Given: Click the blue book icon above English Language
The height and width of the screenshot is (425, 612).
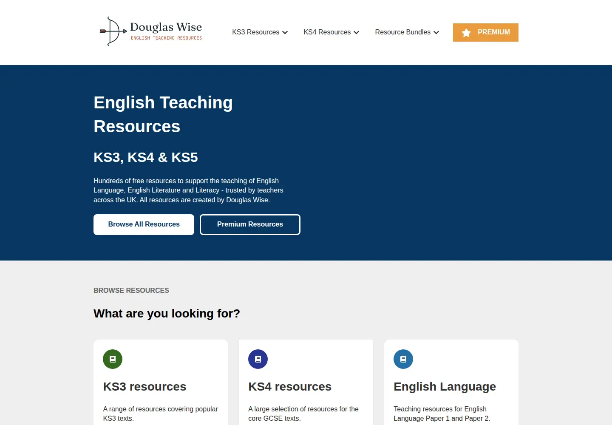Looking at the screenshot, I should point(403,359).
